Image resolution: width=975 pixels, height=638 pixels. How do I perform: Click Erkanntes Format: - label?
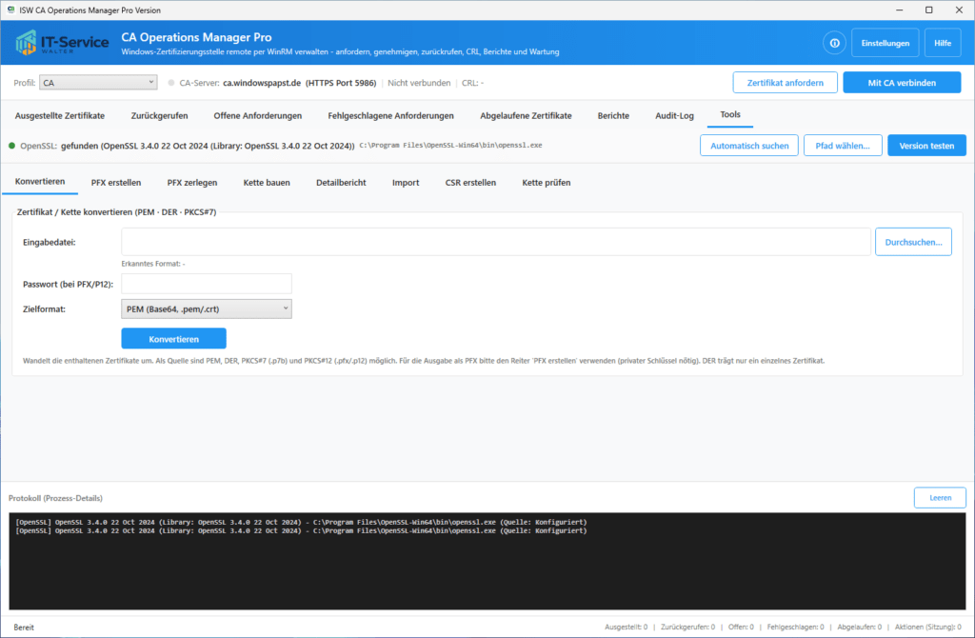tap(153, 264)
